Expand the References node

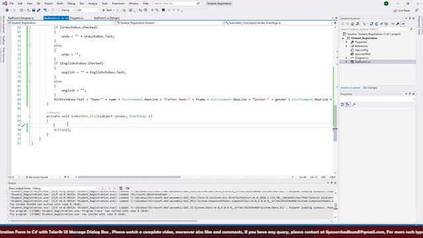346,46
